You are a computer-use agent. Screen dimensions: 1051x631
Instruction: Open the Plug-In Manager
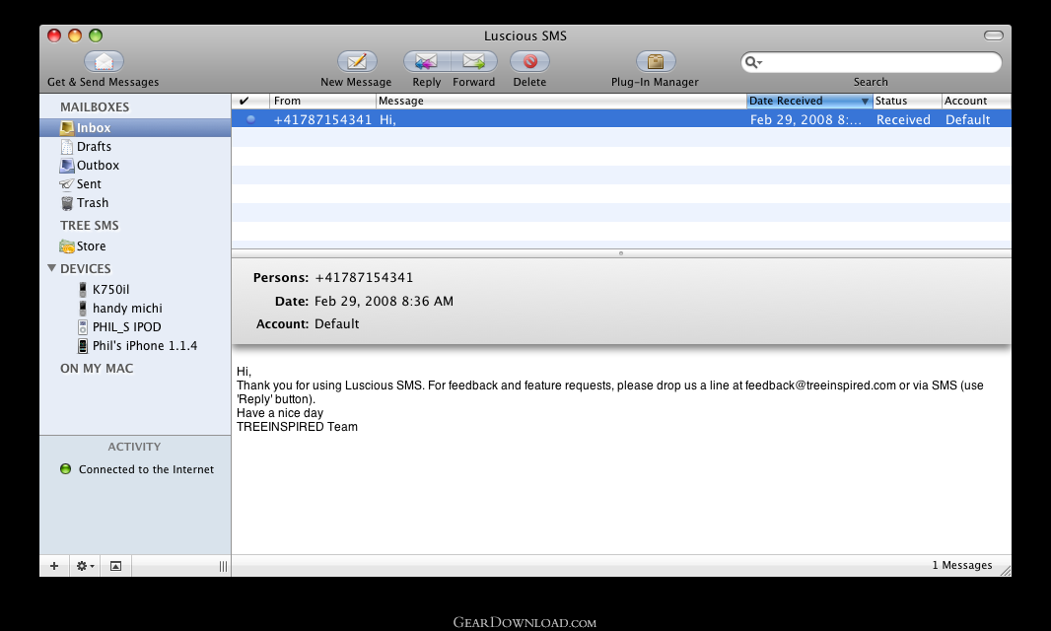656,62
